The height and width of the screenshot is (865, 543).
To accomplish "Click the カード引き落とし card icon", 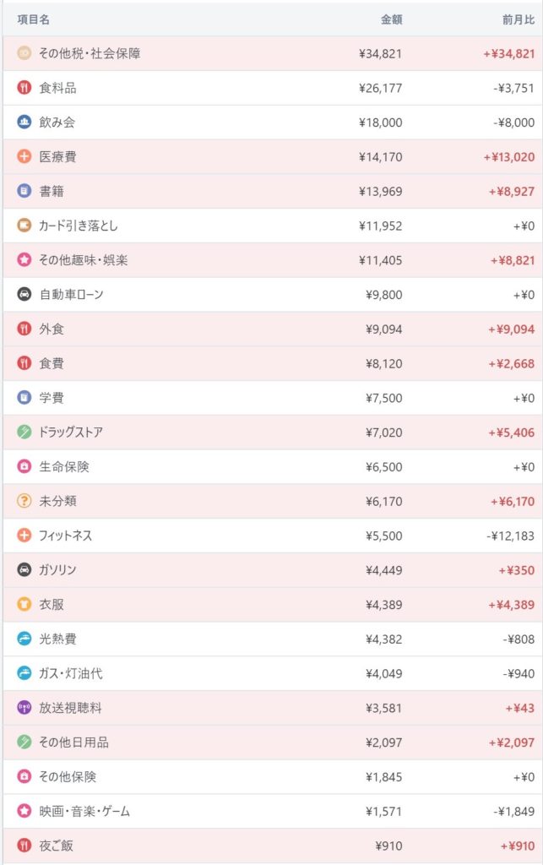I will [24, 226].
